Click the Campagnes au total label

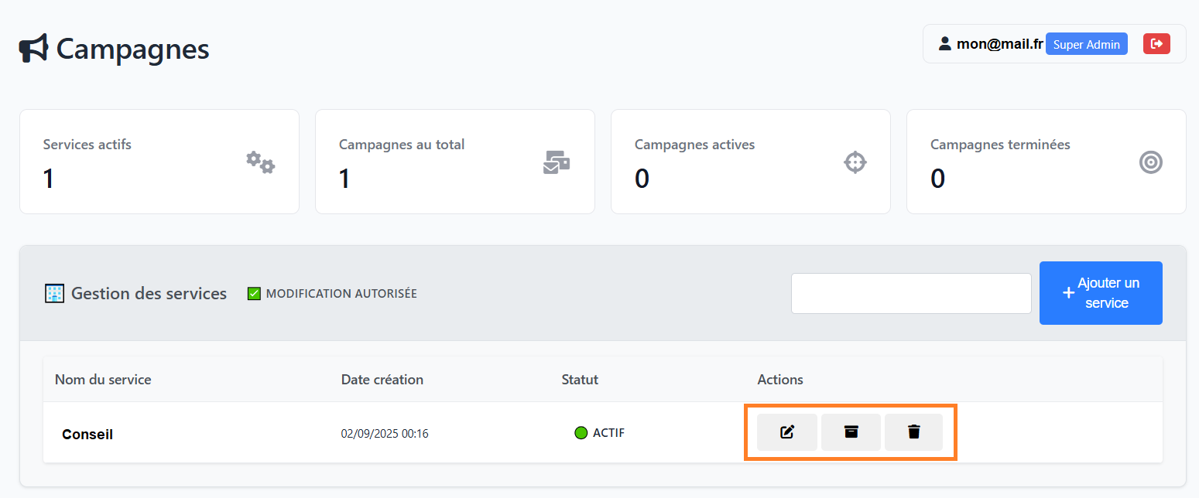click(x=402, y=145)
